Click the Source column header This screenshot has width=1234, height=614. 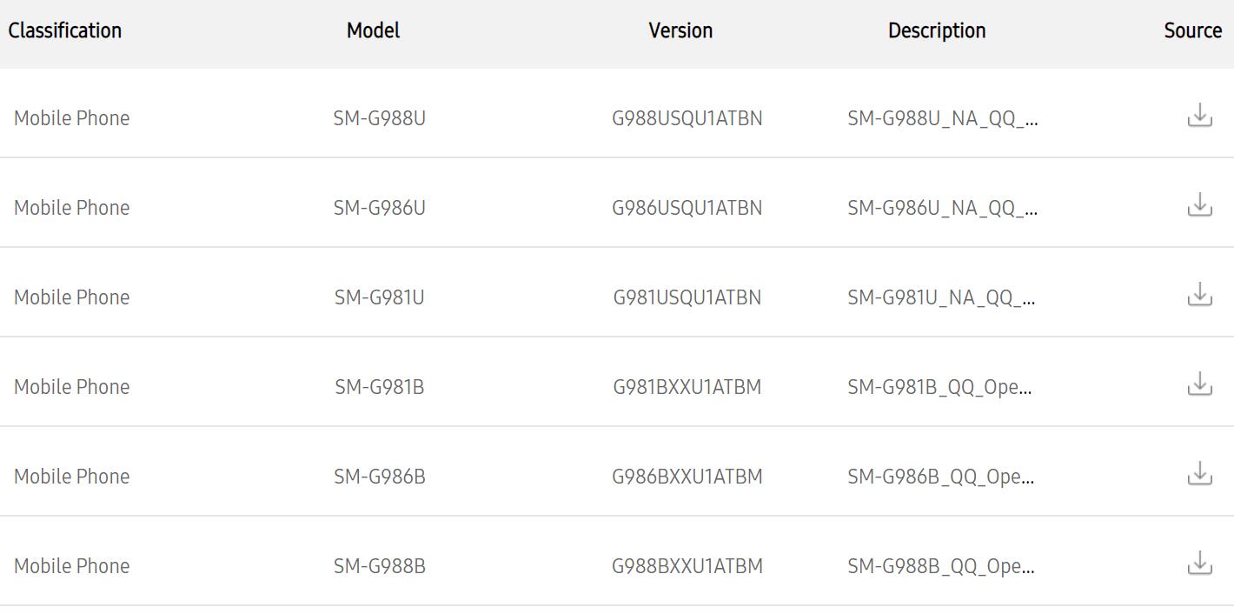pyautogui.click(x=1193, y=30)
